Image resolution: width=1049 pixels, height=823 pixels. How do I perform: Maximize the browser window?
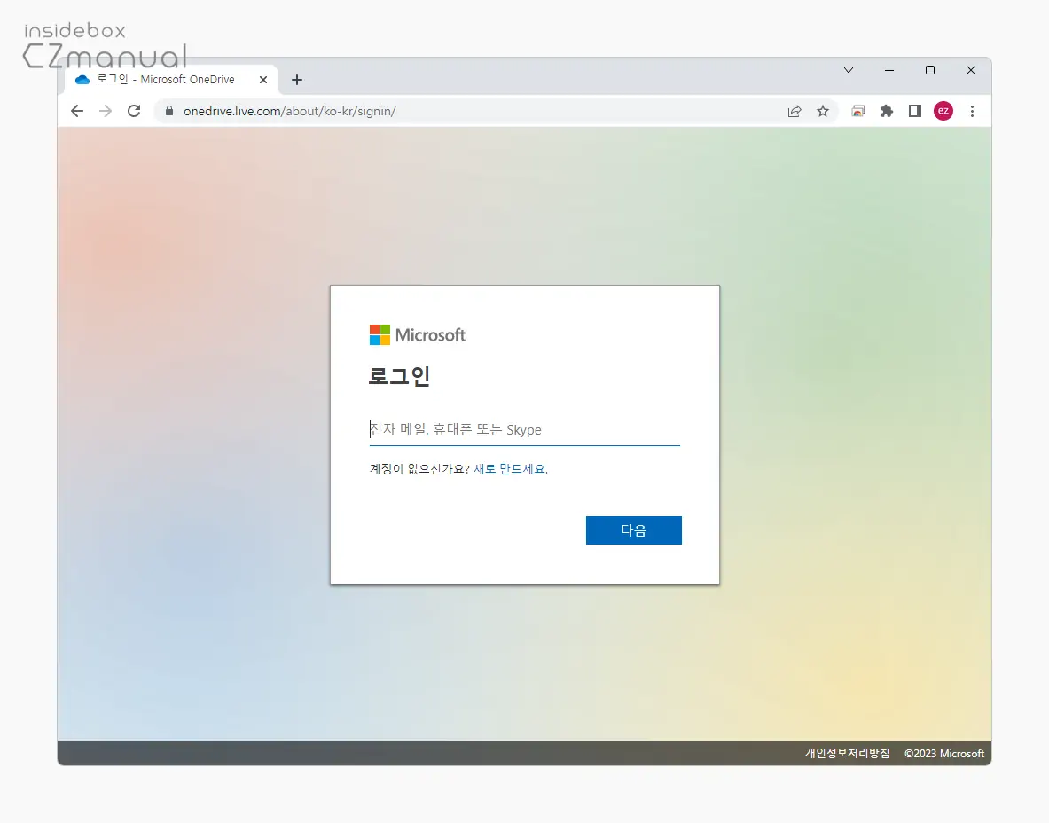click(930, 70)
